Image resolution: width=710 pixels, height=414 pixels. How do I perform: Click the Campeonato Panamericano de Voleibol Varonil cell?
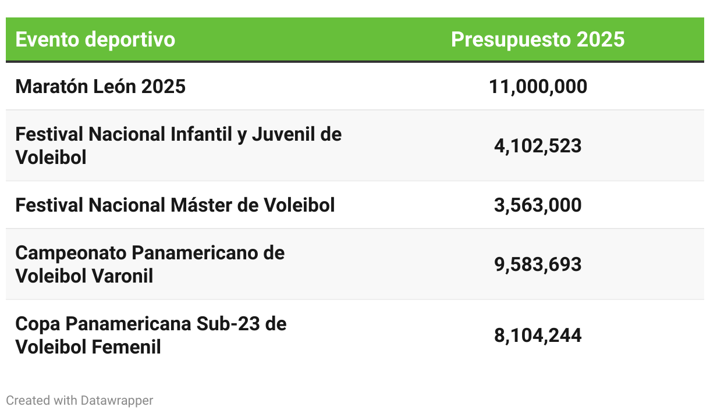point(150,264)
